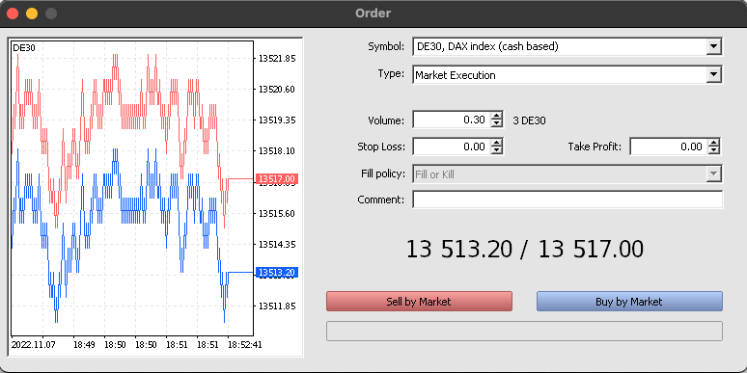Click the 13518.10 price axis value
747x373 pixels.
coord(277,150)
